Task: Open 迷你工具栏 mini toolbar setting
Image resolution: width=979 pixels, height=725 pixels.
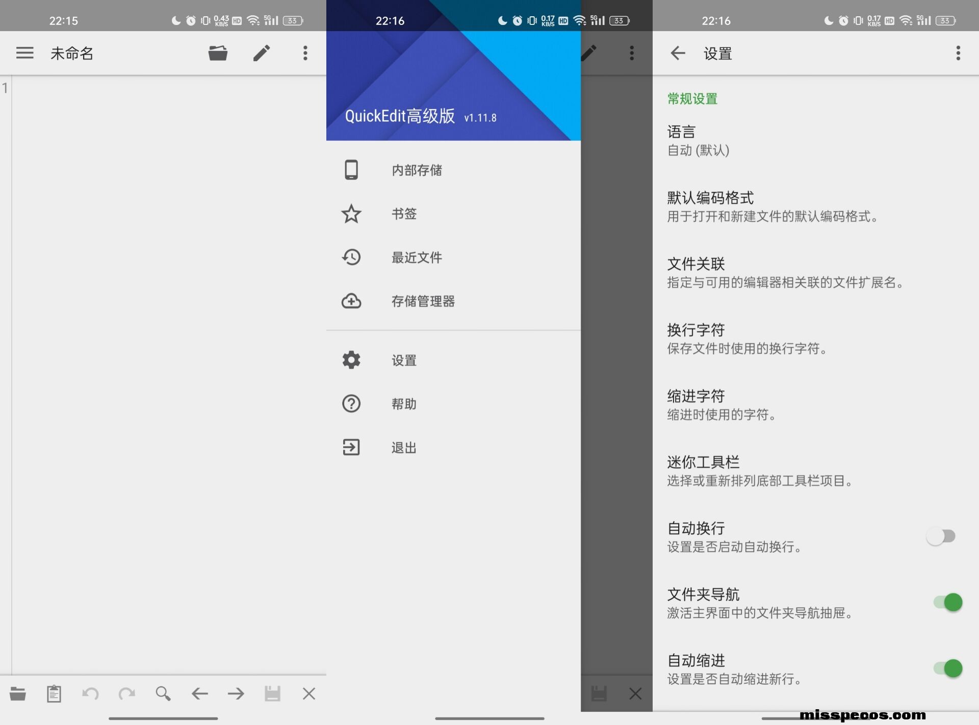Action: click(x=815, y=471)
